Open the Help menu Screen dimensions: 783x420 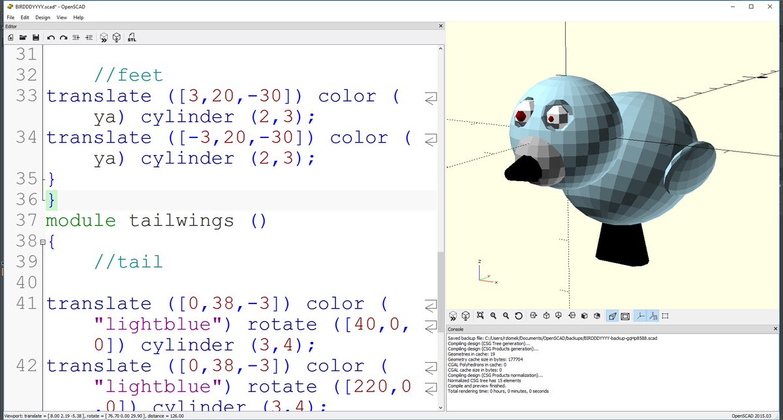[x=79, y=17]
